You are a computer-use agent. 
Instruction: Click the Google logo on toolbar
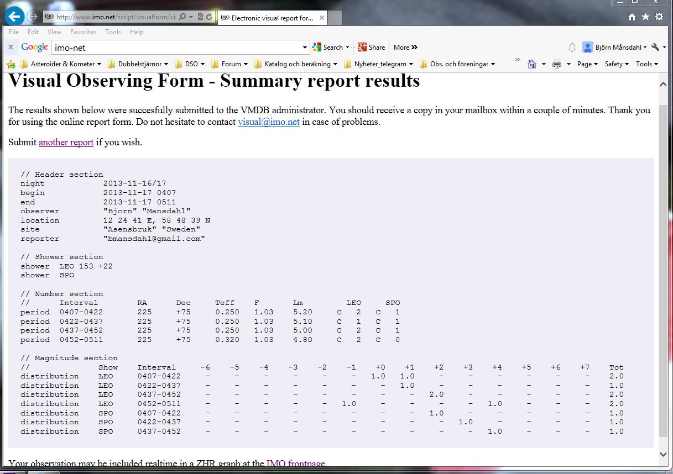34,48
